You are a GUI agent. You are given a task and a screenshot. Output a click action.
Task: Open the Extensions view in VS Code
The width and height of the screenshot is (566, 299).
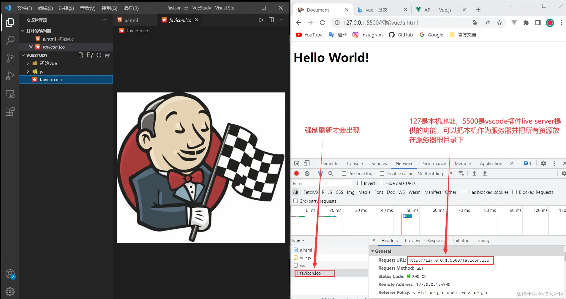[10, 112]
